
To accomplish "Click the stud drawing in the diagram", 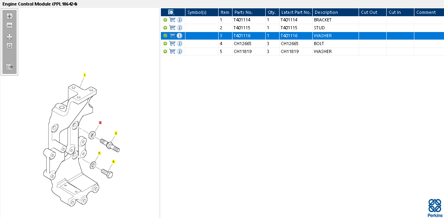I will click(110, 144).
